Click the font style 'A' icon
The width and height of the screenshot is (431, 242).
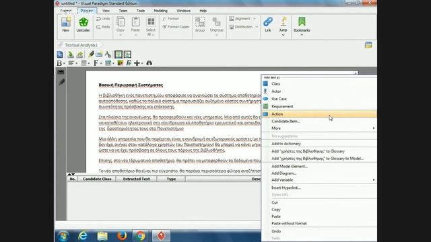108,54
